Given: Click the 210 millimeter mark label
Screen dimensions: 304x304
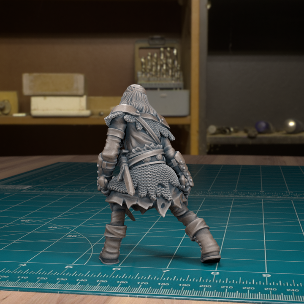Looking at the screenshot, I should 227,287.
